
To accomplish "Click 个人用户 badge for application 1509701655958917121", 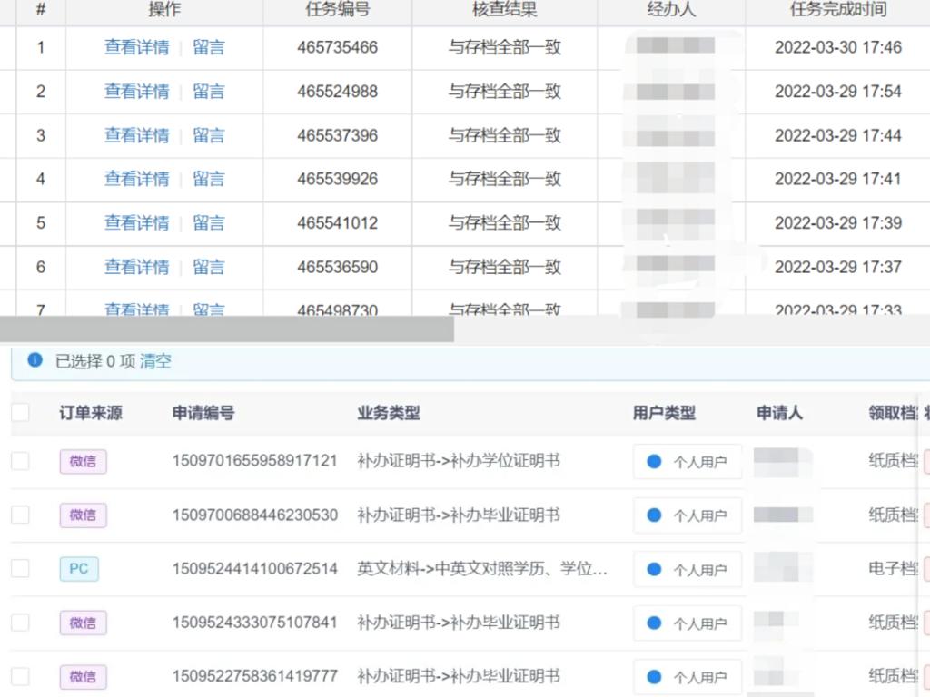I will (x=688, y=462).
